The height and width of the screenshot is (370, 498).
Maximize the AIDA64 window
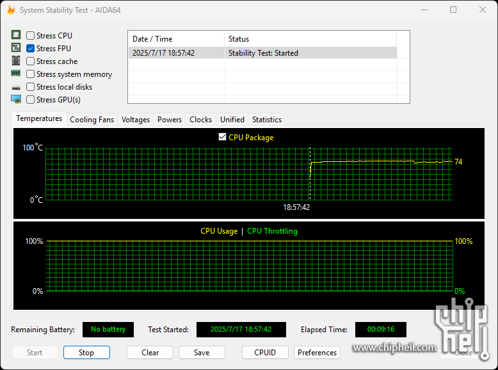(x=453, y=10)
